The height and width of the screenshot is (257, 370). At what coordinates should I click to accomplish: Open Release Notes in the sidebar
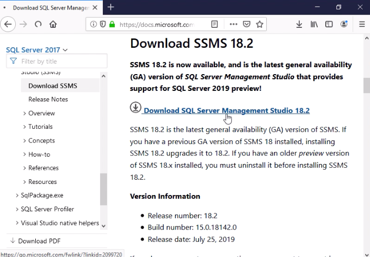48,99
